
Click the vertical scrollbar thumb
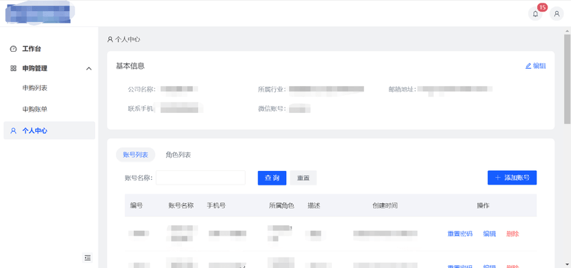click(567, 79)
